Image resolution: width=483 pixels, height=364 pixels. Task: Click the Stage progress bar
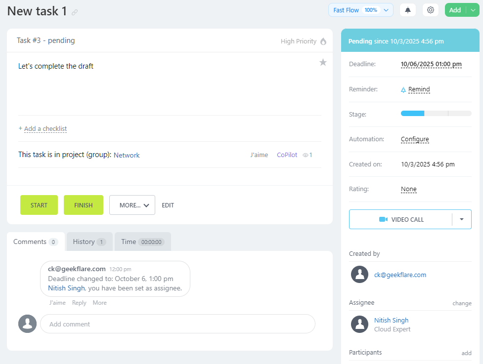(x=436, y=113)
